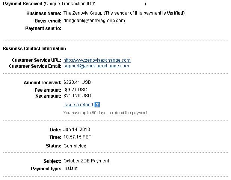
Task: Click the Fee amount -$9.21 USD value
Action: tap(75, 90)
